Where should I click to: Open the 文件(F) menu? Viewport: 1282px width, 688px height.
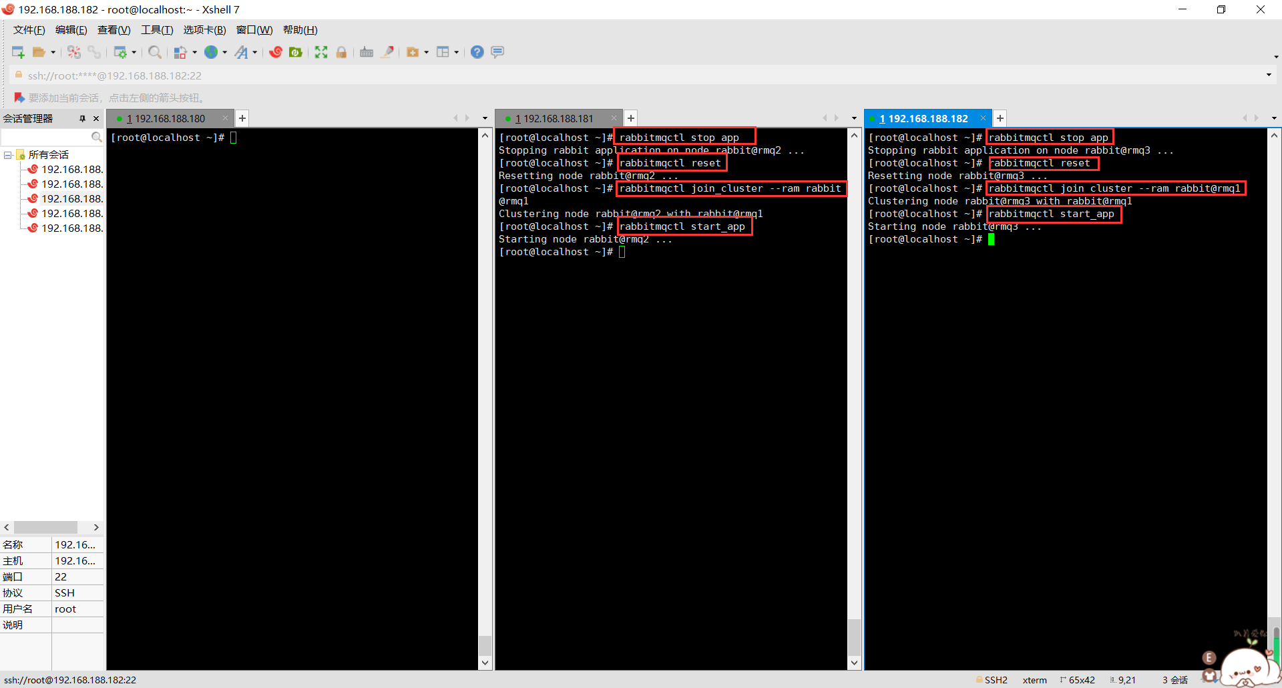pos(29,30)
